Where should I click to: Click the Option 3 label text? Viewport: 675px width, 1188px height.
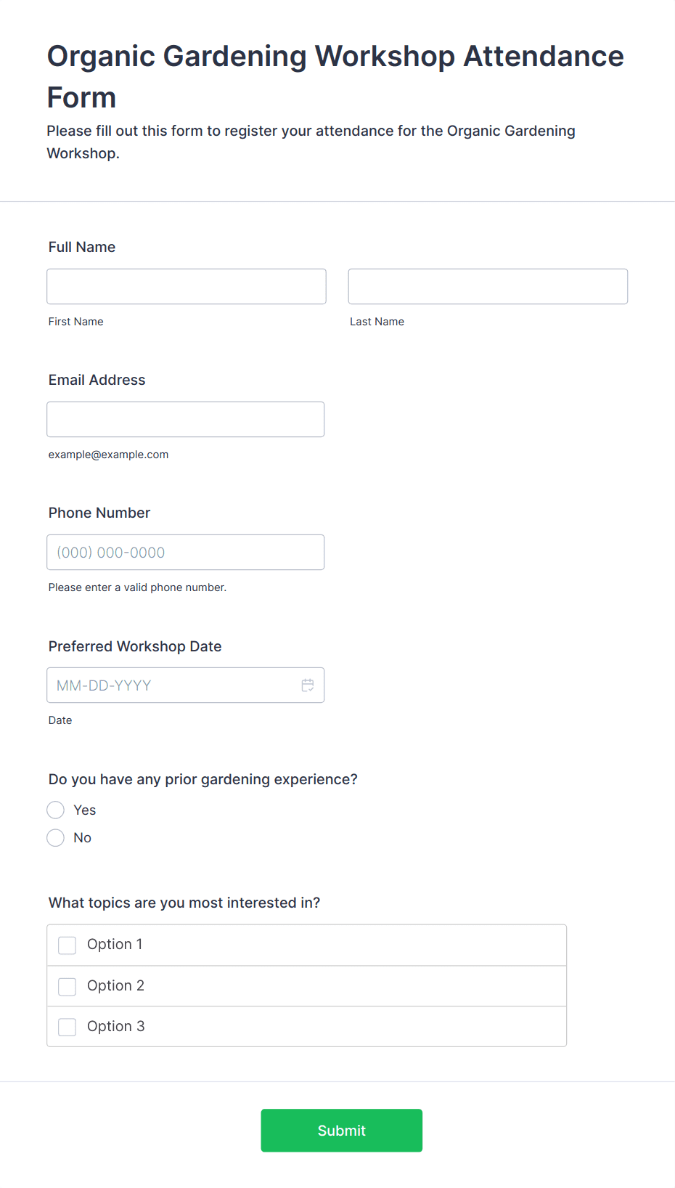115,1027
